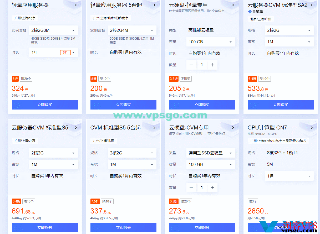Screen dimensions: 320x234
Task: Expand 容量 100 GB dropdown in 云硬盘-轻量专用
Action: click(211, 42)
